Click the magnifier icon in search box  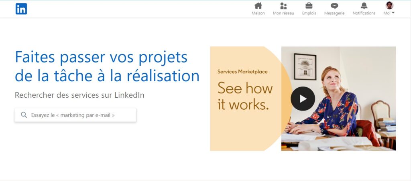click(24, 115)
